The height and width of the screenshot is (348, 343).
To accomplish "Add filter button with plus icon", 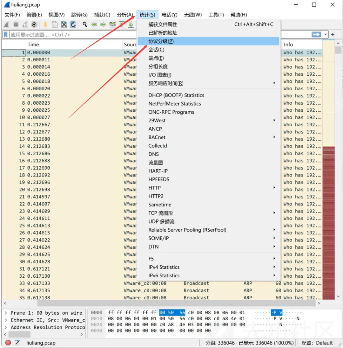I will click(x=333, y=35).
